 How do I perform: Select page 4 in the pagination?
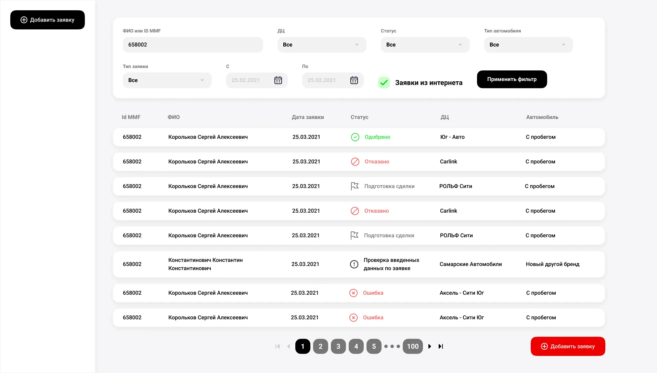[x=356, y=346]
